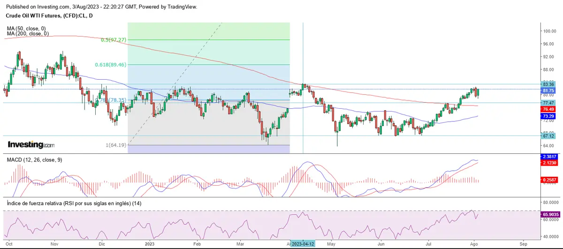
Task: Select the 67.12 support level price tag
Action: tap(548, 136)
